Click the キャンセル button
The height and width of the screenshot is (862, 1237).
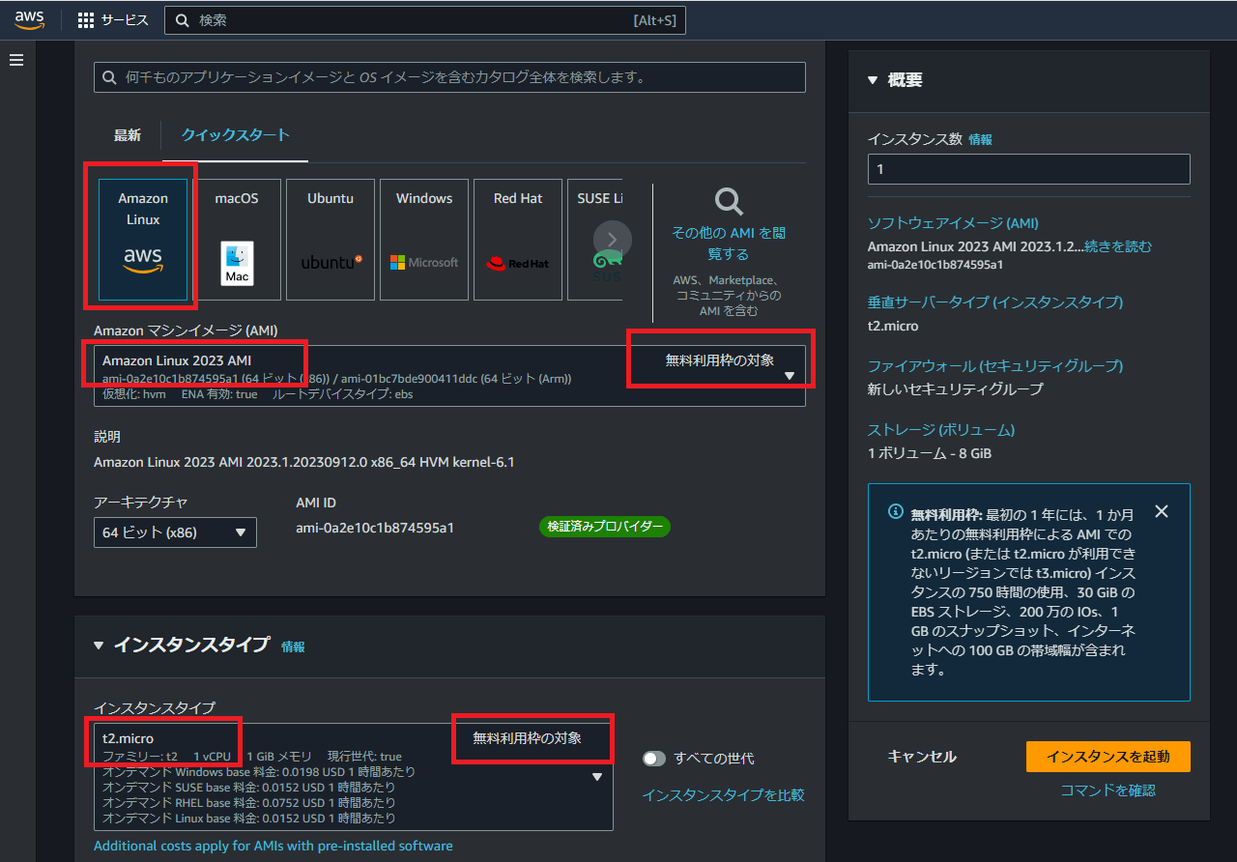coord(922,757)
